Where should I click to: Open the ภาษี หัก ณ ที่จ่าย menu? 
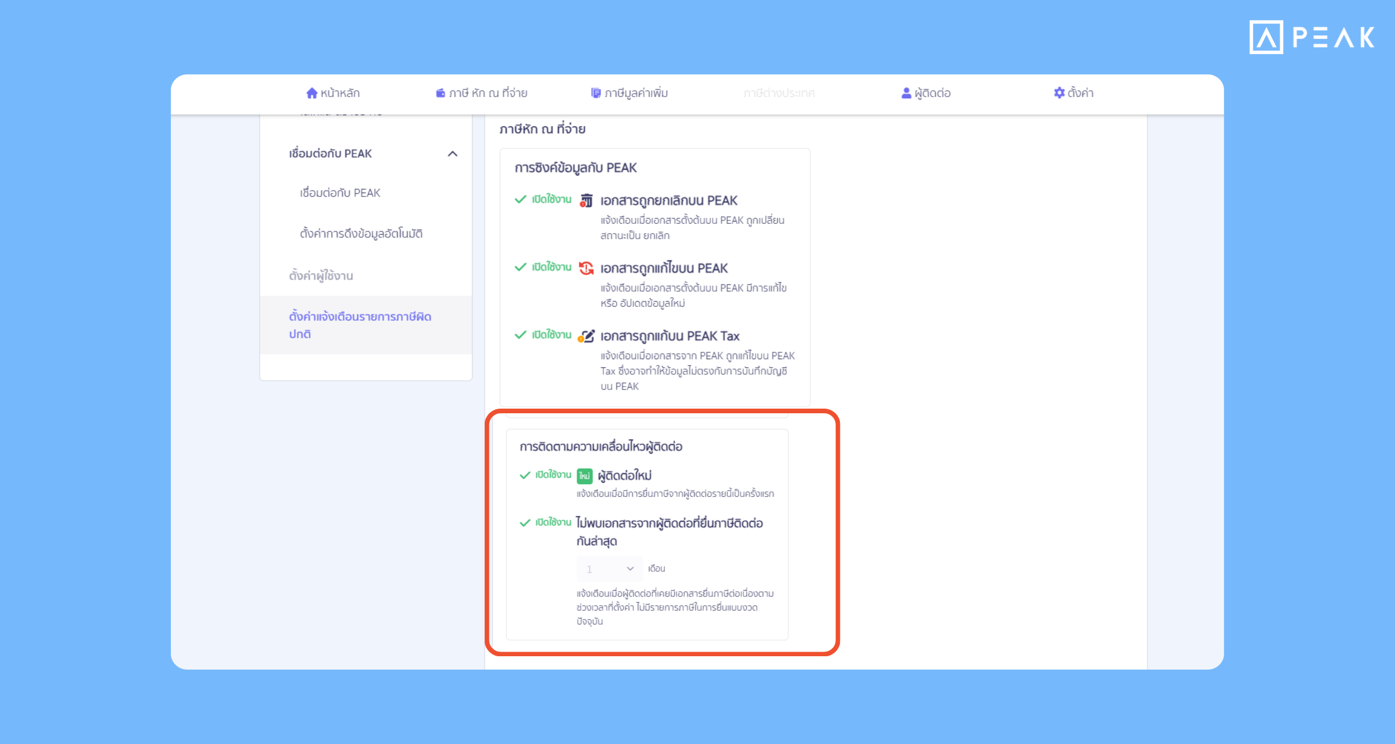[481, 93]
